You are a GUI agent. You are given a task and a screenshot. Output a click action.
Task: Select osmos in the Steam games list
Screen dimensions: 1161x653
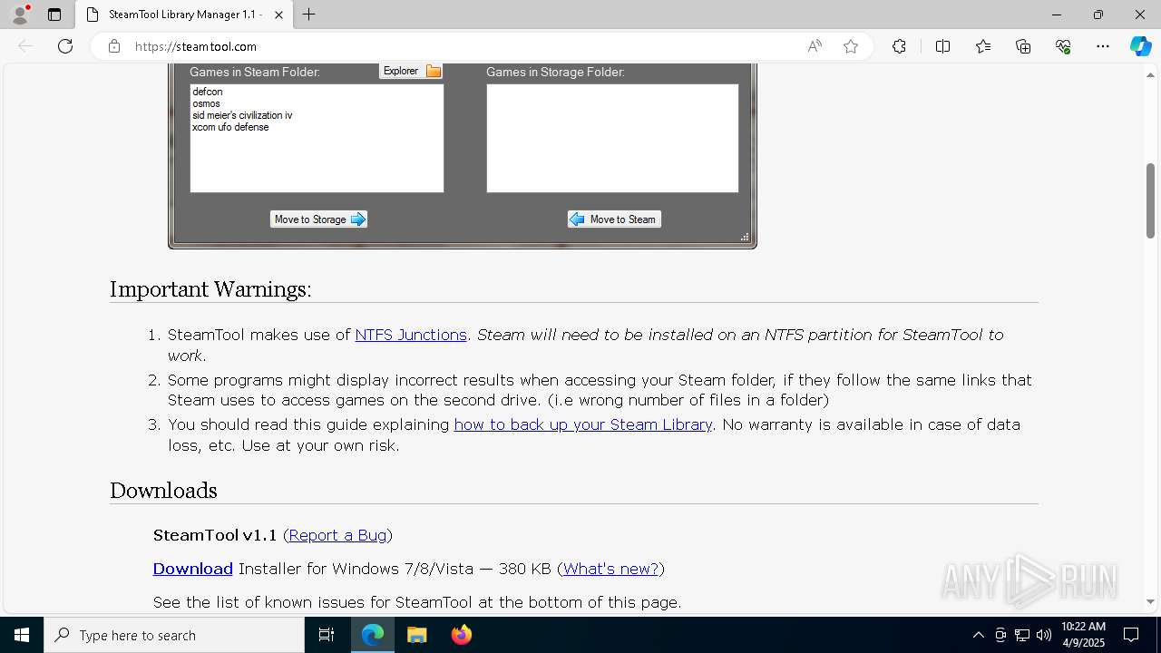coord(206,103)
